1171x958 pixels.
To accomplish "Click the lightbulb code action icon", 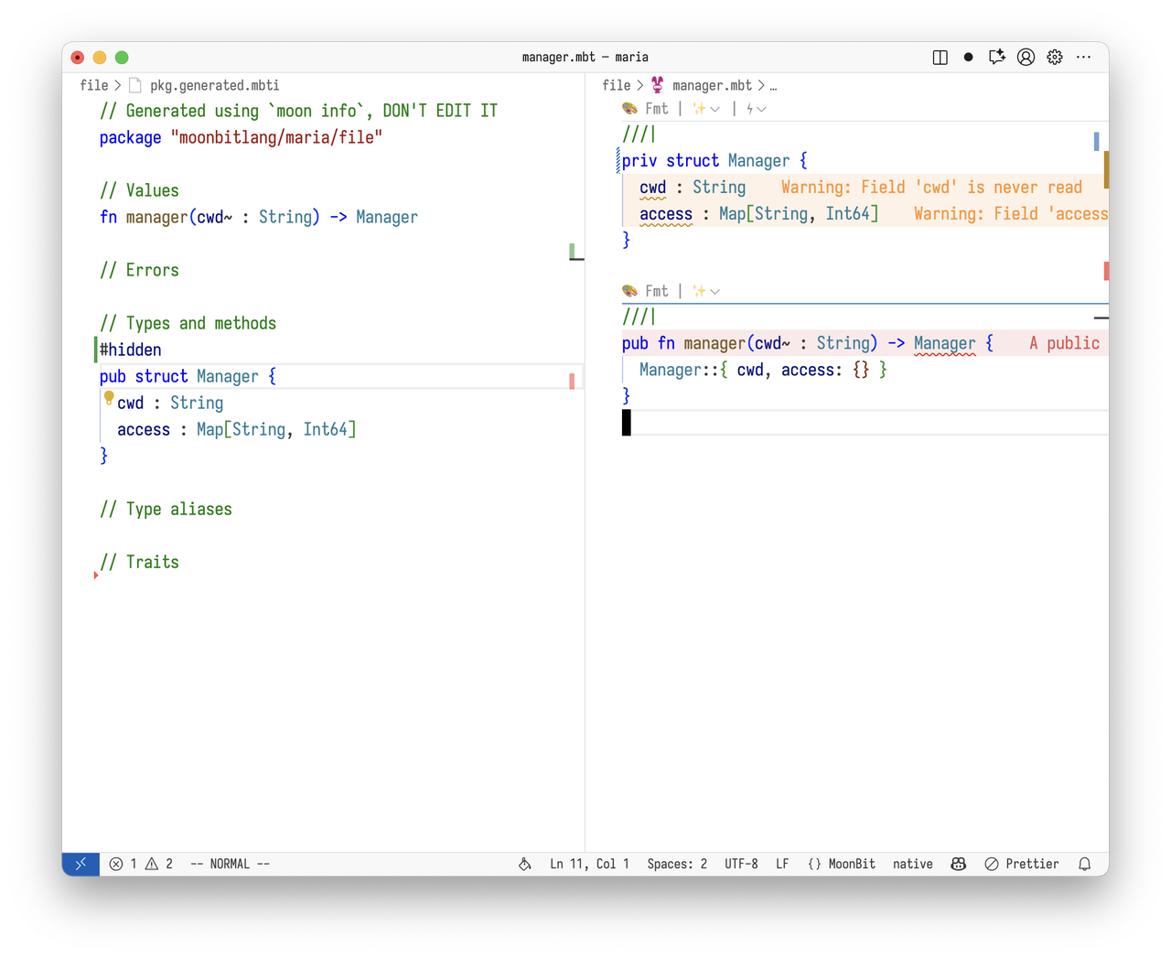I will coord(109,398).
